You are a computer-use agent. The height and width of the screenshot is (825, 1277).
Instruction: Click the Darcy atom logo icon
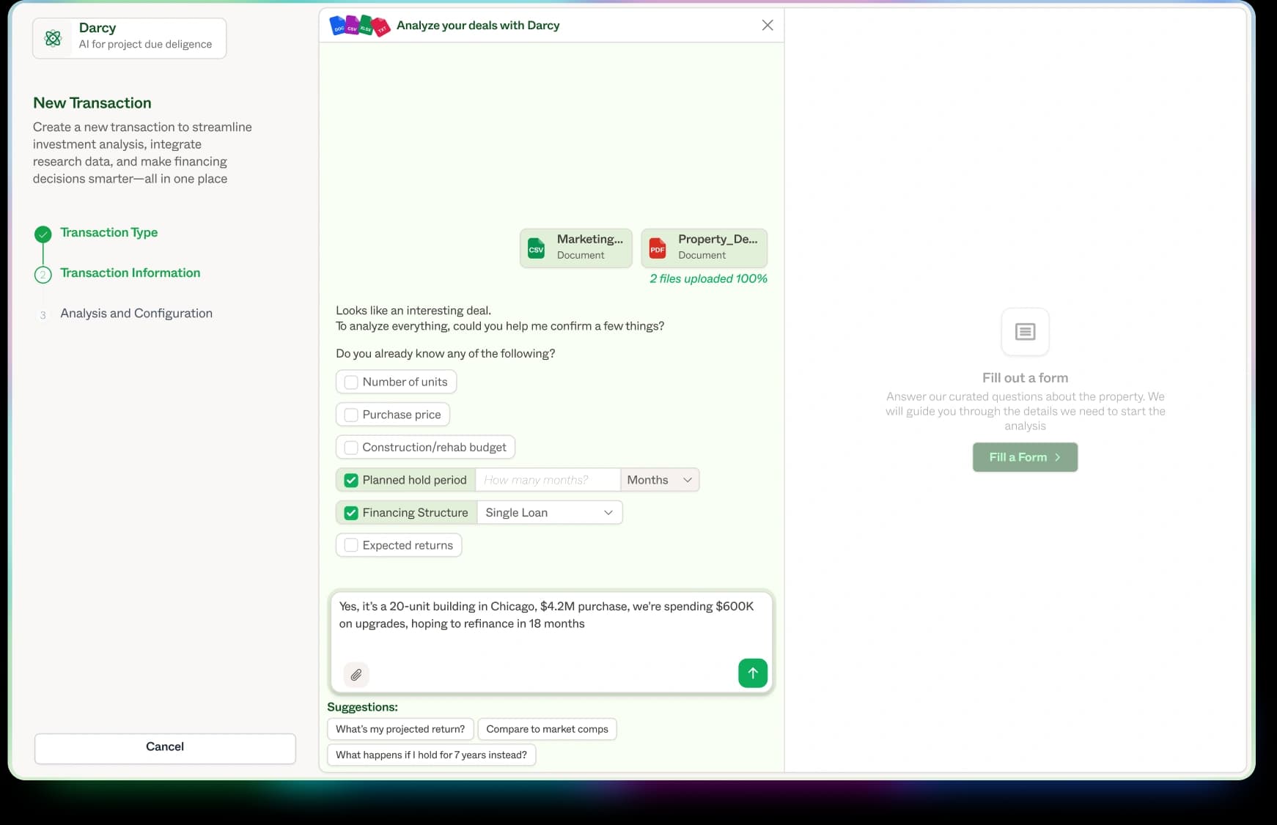54,38
